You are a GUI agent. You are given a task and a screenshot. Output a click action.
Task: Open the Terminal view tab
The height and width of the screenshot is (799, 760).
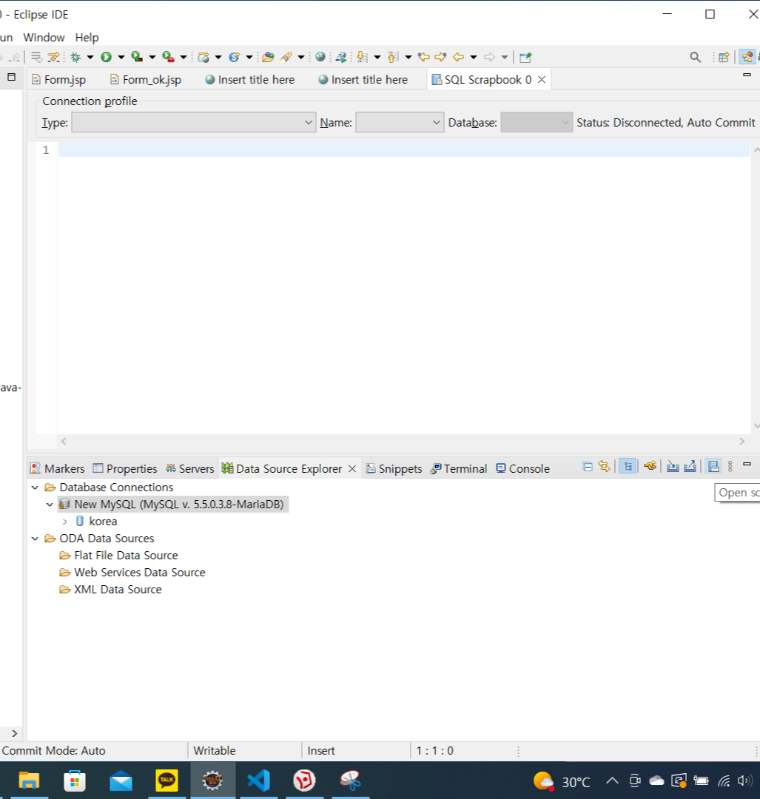tap(459, 468)
